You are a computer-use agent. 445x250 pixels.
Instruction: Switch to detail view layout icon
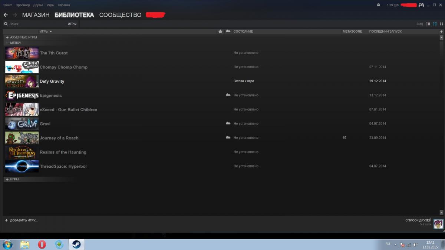[x=428, y=24]
